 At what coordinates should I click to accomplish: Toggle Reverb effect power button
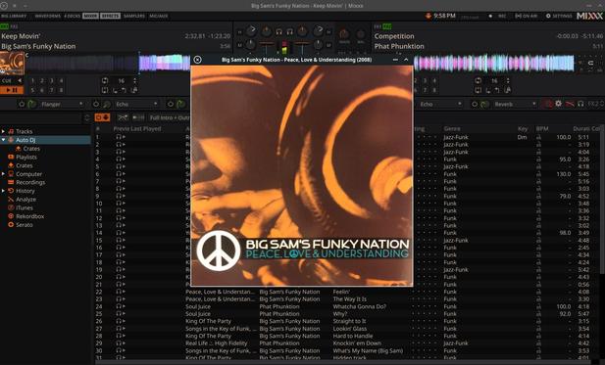tap(475, 104)
